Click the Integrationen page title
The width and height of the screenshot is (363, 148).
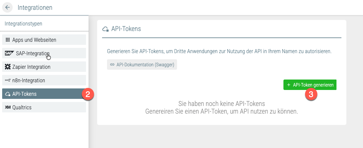pos(35,8)
